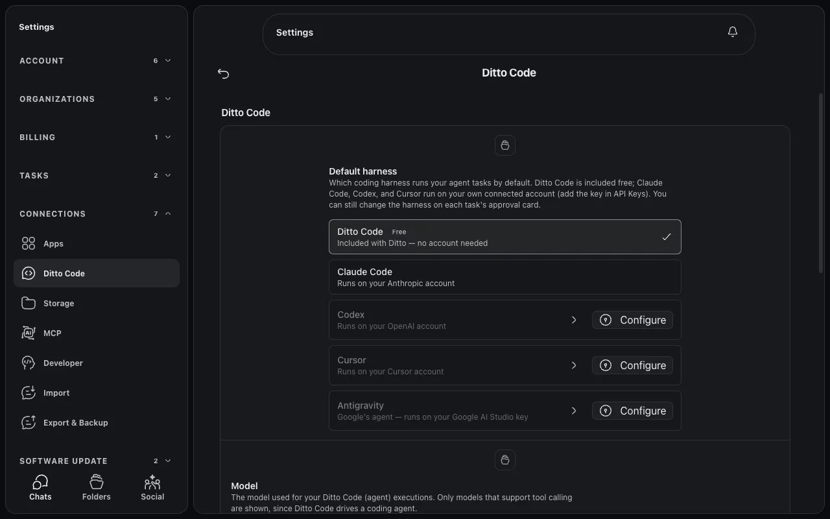Select Ditto Code Free harness option
830x519 pixels.
(x=505, y=237)
